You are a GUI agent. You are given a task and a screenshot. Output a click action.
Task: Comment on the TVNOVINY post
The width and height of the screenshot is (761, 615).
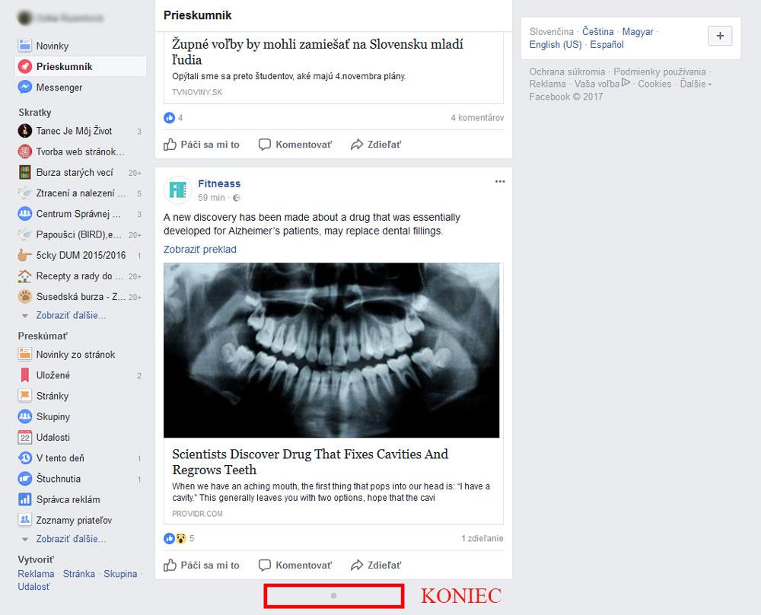(295, 144)
